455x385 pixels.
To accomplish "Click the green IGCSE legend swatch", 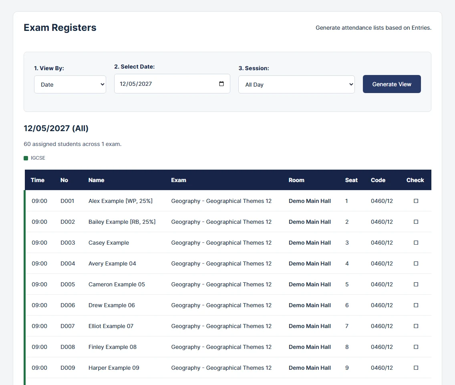I will (26, 158).
